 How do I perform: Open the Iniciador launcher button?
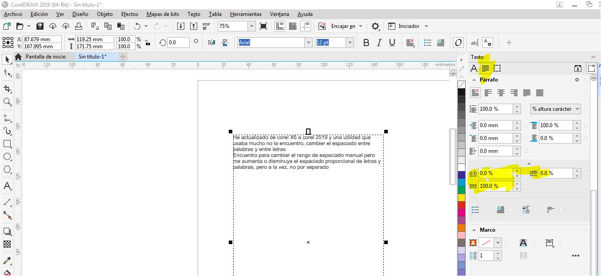408,26
